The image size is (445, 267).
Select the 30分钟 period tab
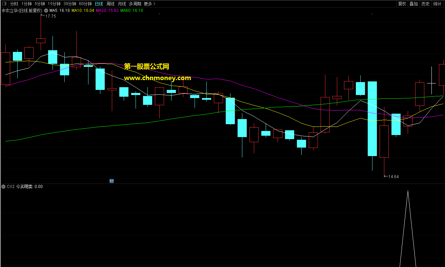(x=70, y=4)
